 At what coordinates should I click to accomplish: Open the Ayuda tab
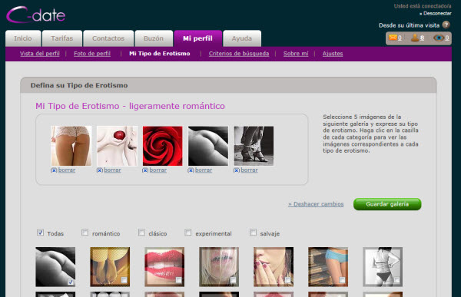(242, 38)
